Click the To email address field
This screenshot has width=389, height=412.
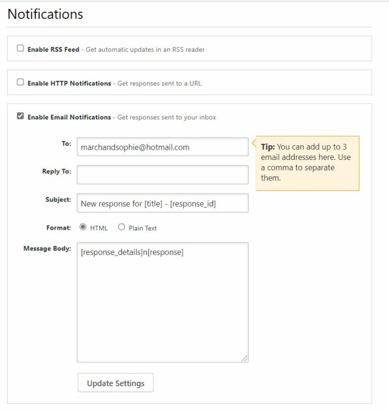(162, 147)
